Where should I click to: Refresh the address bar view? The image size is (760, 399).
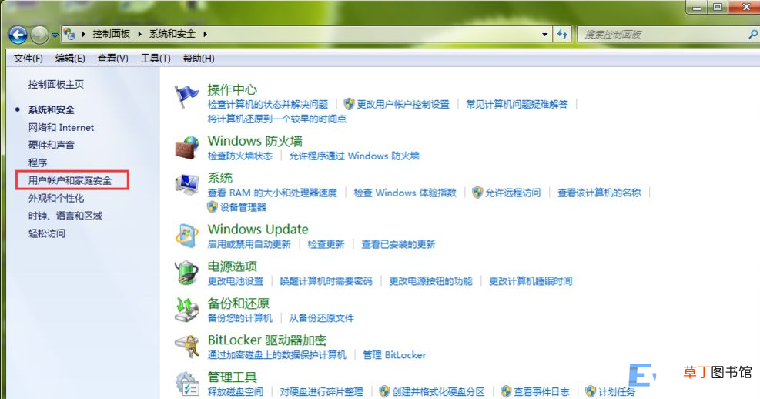tap(562, 34)
